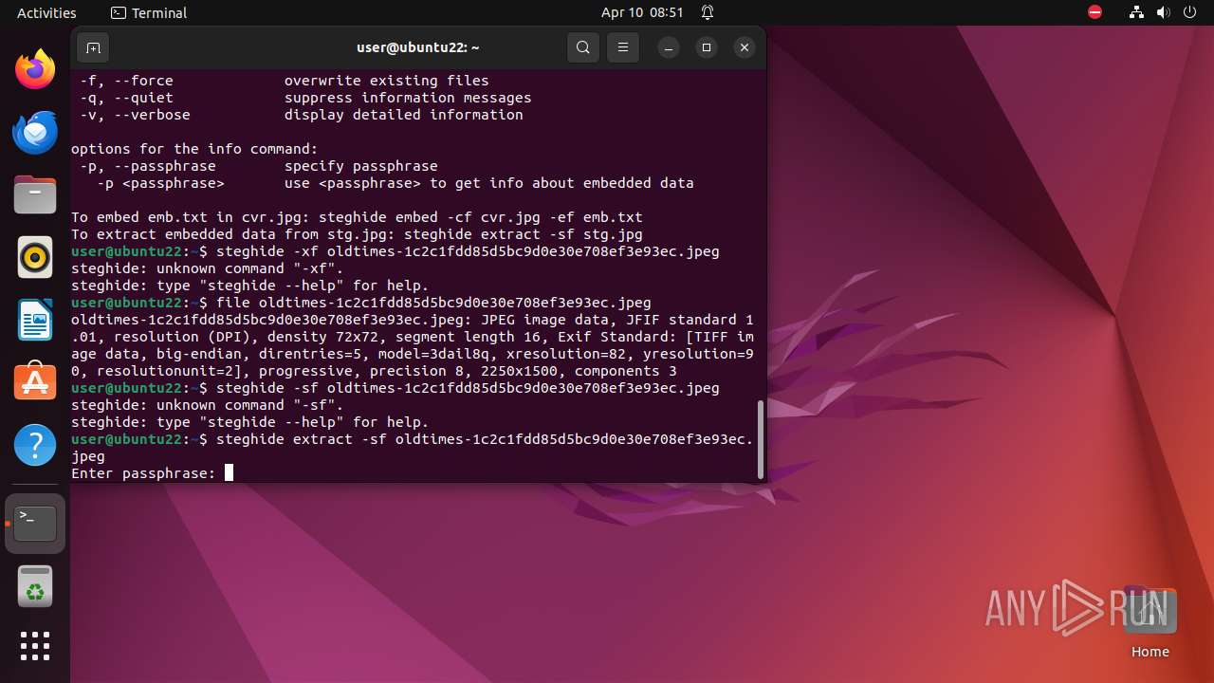Open the terminal search tool
Screen dimensions: 1214x683
(x=583, y=47)
